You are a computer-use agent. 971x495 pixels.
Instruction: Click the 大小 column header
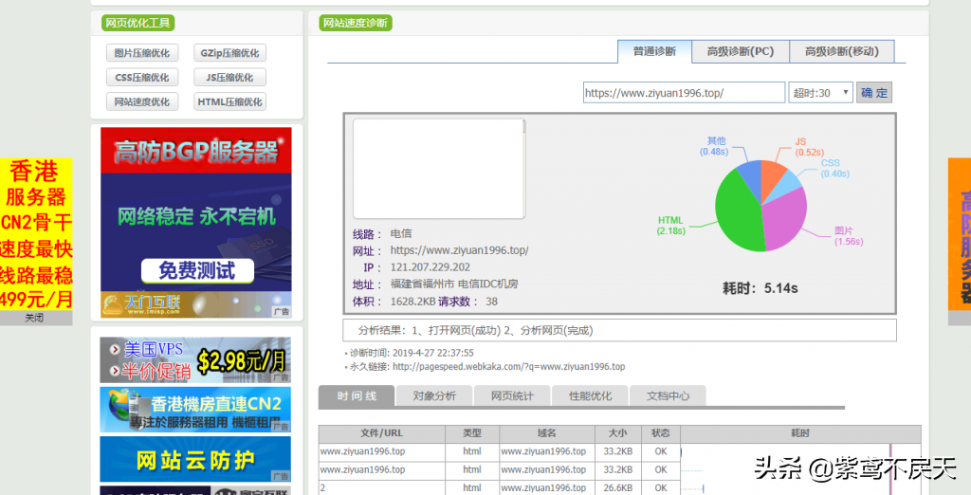point(617,433)
